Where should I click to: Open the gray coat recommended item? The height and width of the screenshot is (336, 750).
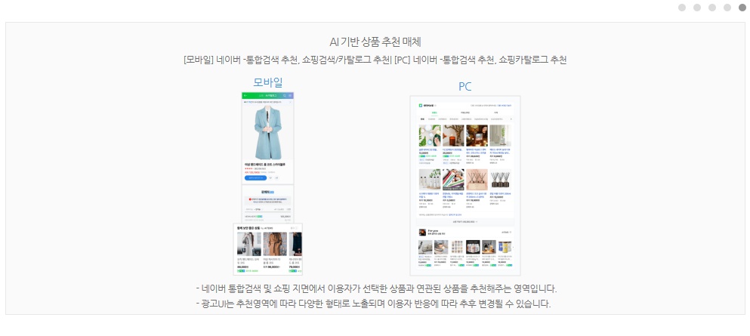[249, 244]
